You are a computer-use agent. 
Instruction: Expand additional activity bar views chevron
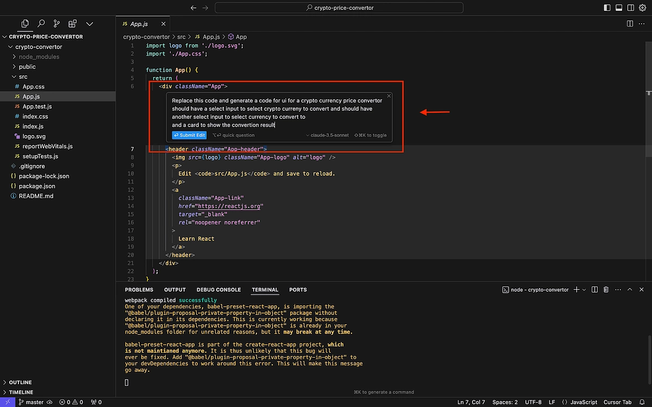coord(90,24)
